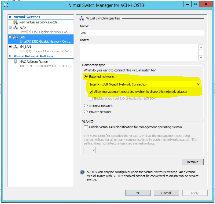This screenshot has height=204, width=215.
Task: Click in the Notes text area
Action: point(139,52)
